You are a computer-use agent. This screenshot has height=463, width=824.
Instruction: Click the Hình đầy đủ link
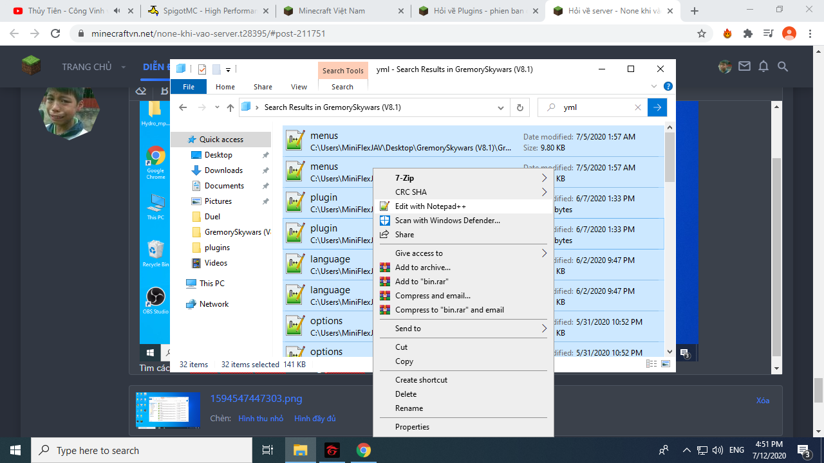tap(315, 419)
